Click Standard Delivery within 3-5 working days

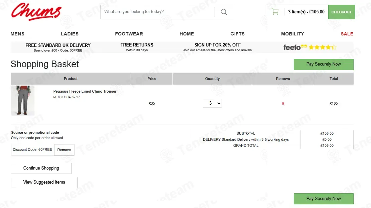255,139
